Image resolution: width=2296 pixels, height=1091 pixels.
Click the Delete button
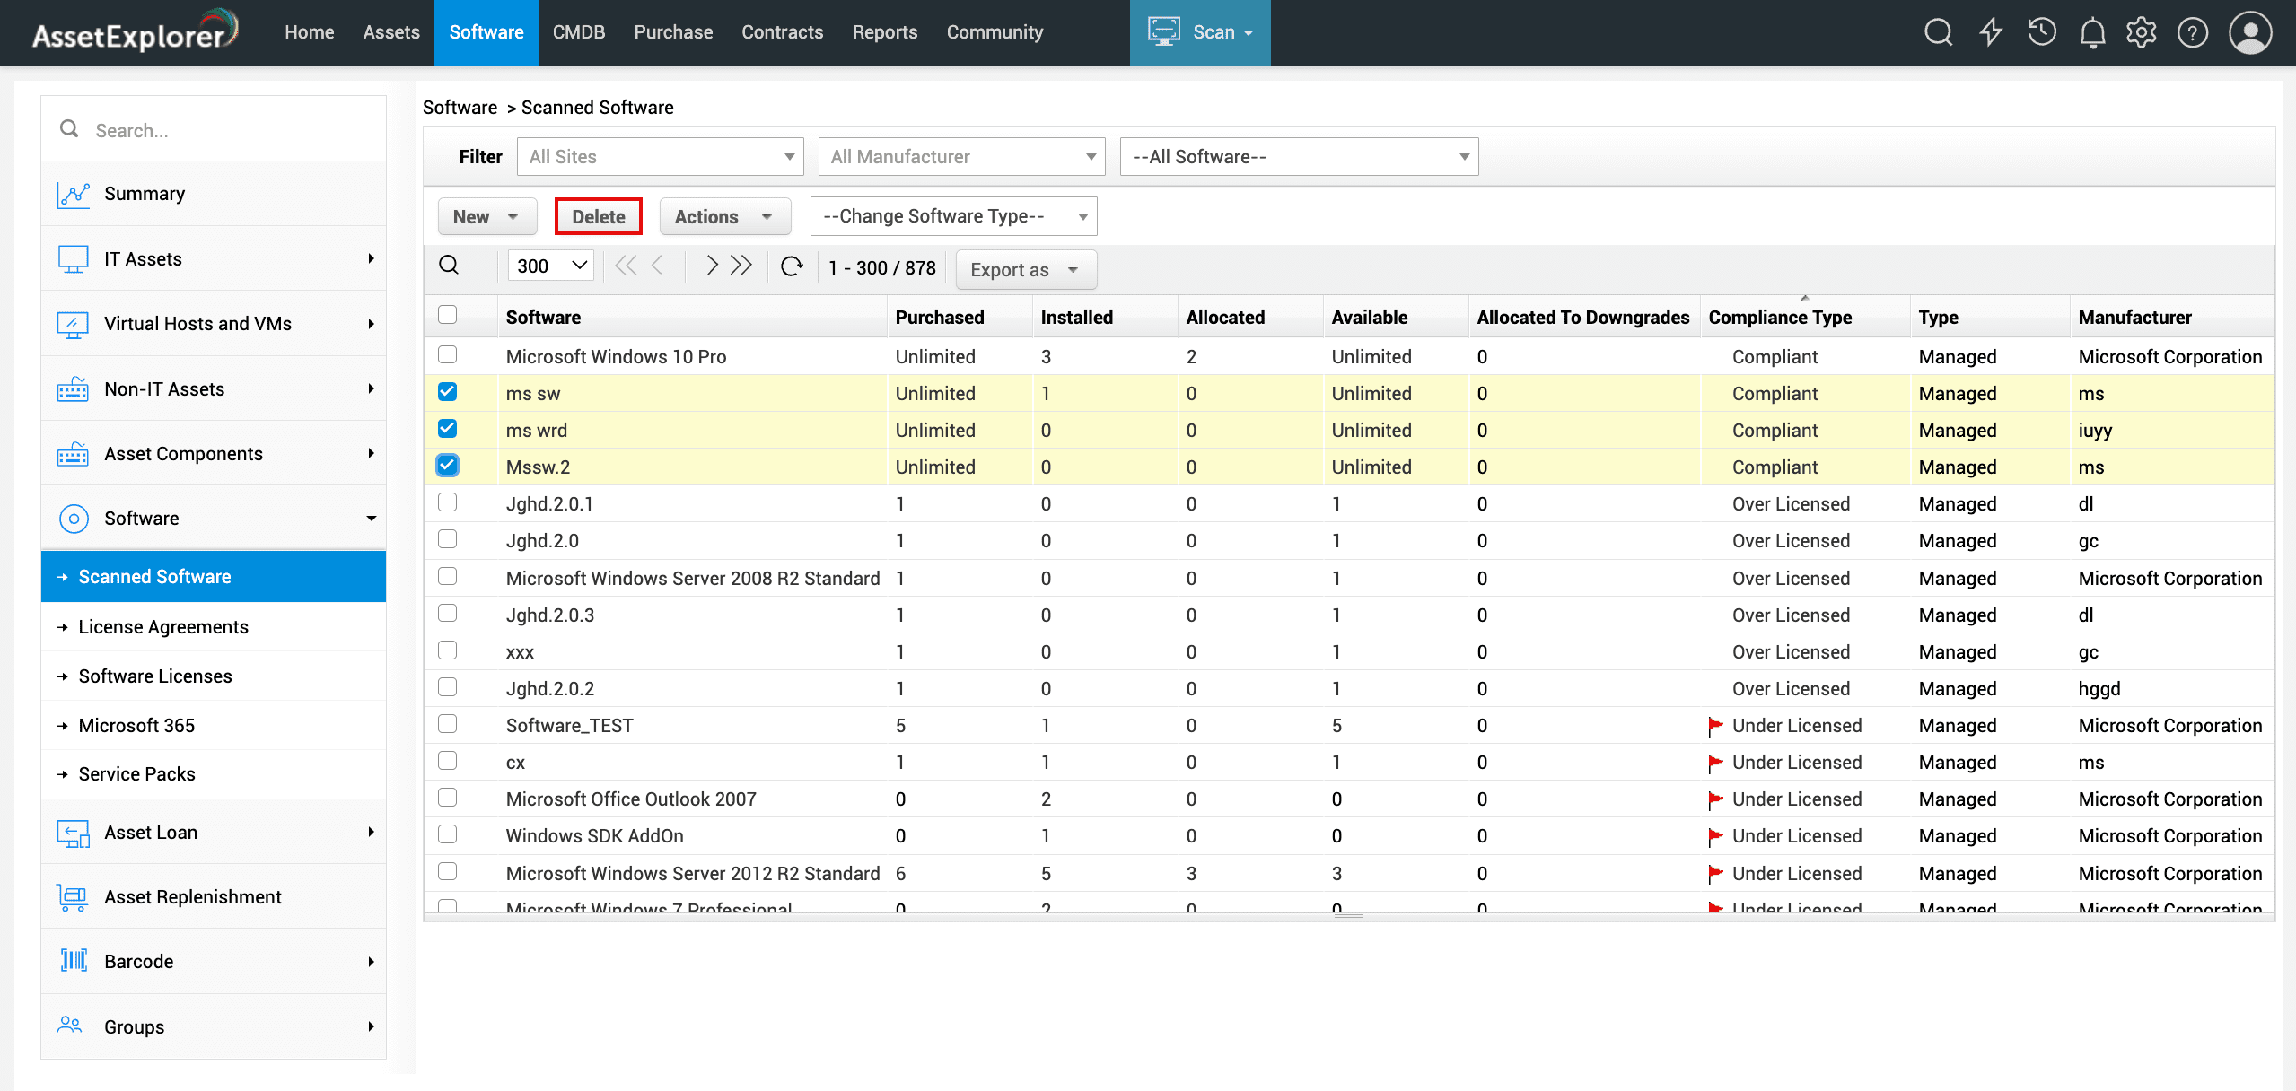(598, 217)
